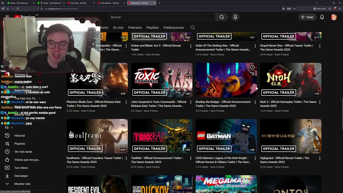The width and height of the screenshot is (343, 193).
Task: Open Playlists in the sidebar
Action: pyautogui.click(x=19, y=144)
